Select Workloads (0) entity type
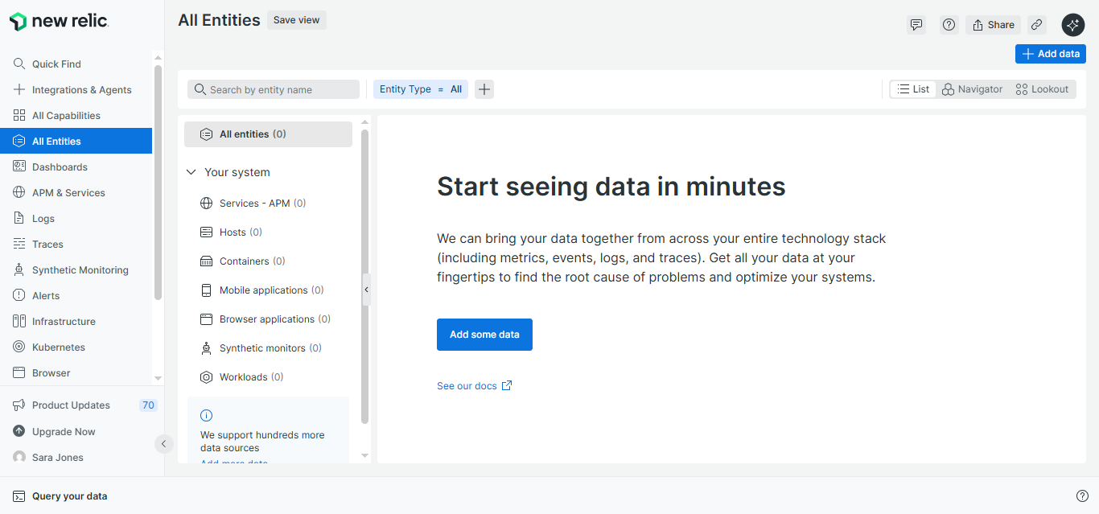The height and width of the screenshot is (514, 1099). pos(268,377)
